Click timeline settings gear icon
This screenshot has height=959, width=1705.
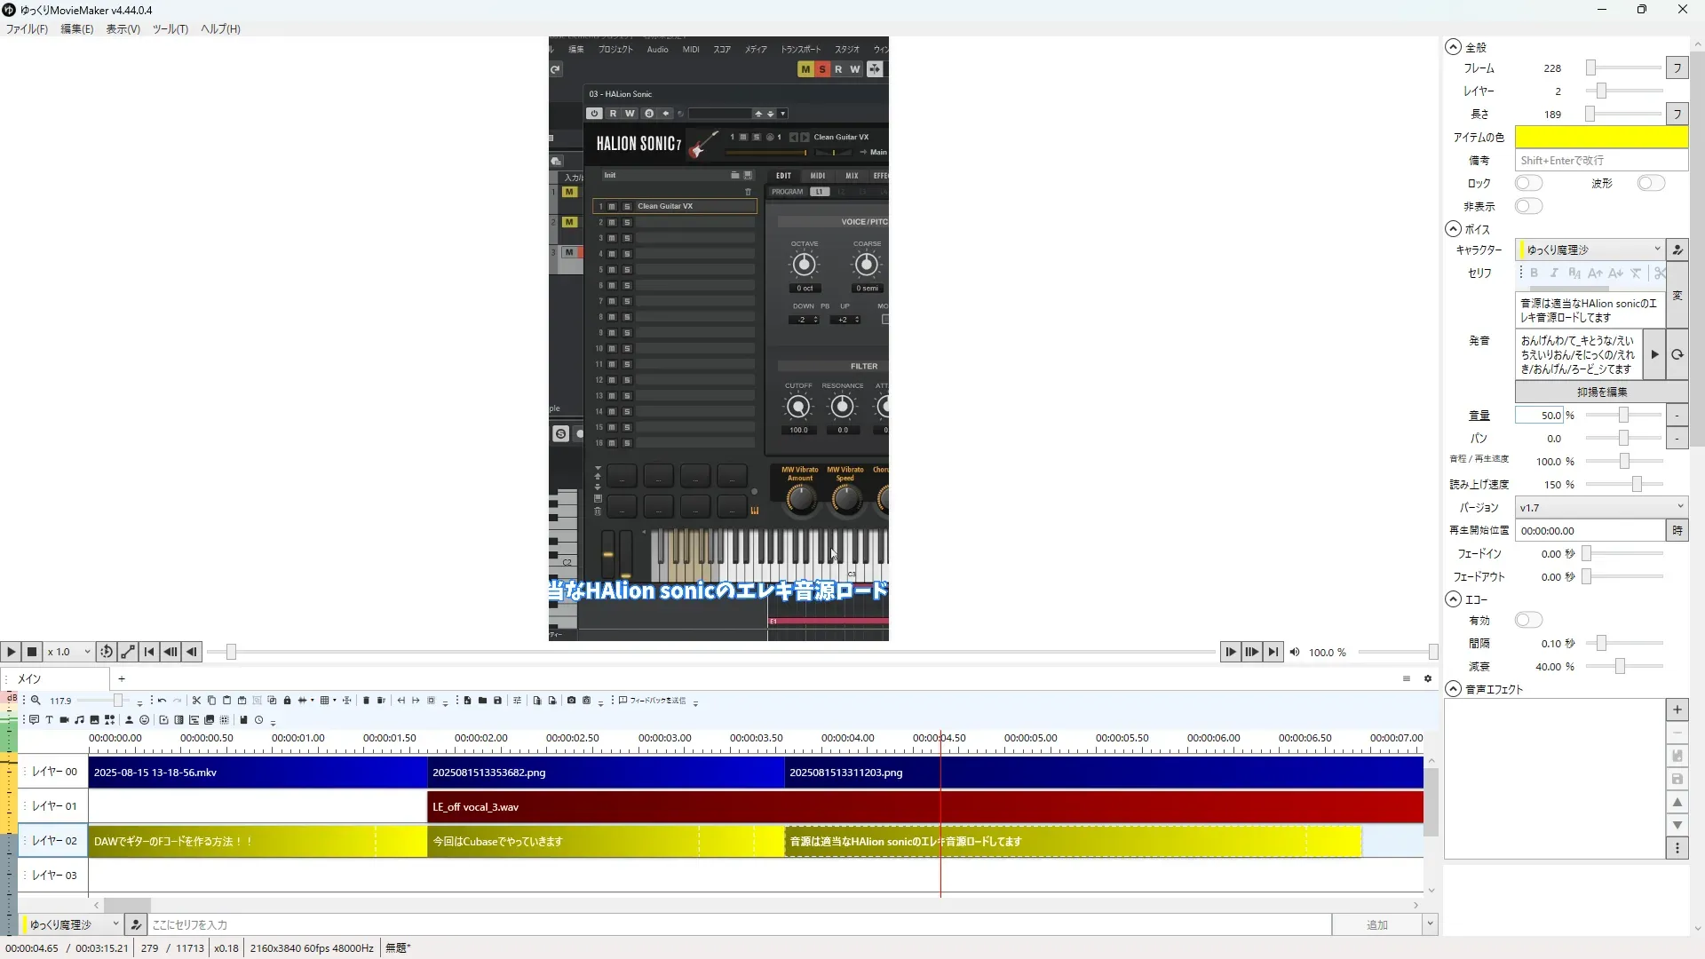[x=1428, y=679]
